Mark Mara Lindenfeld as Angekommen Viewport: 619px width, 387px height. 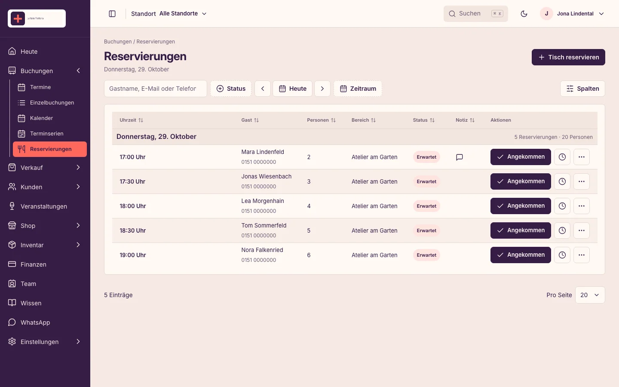[x=521, y=157]
